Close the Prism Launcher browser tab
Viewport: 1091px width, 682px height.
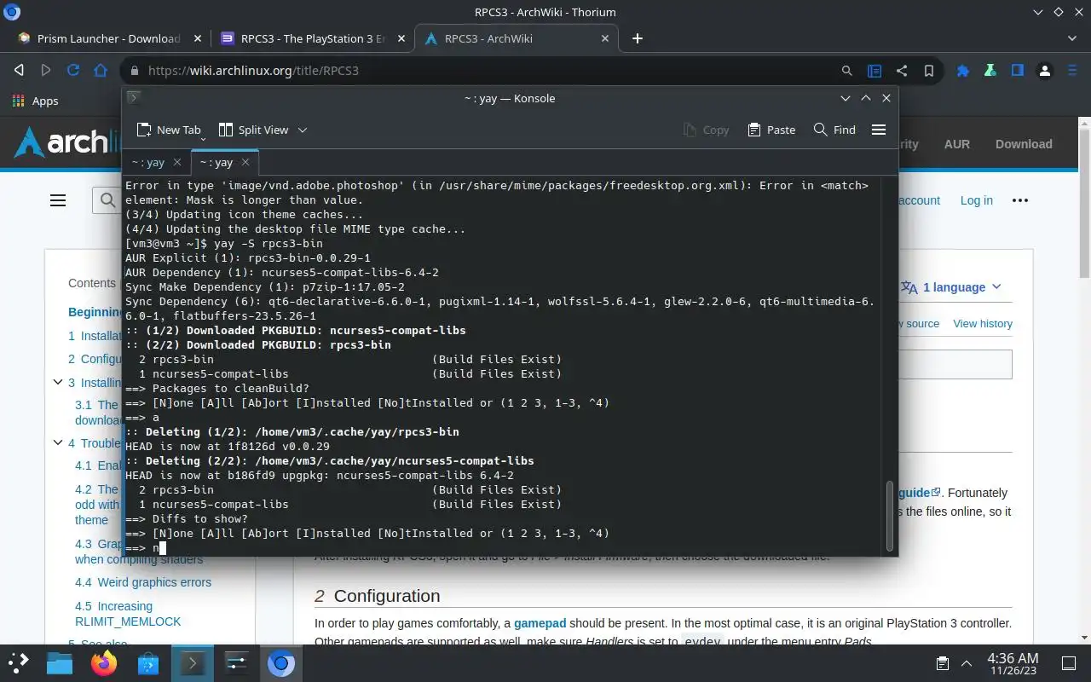pos(198,38)
